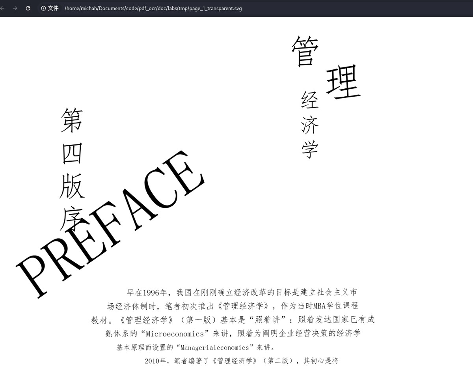The image size is (473, 368).
Task: Click the address bar file path
Action: point(153,8)
